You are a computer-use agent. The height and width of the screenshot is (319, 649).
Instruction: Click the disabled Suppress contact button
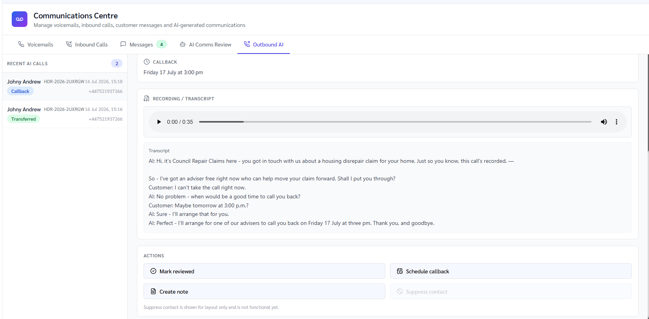511,291
